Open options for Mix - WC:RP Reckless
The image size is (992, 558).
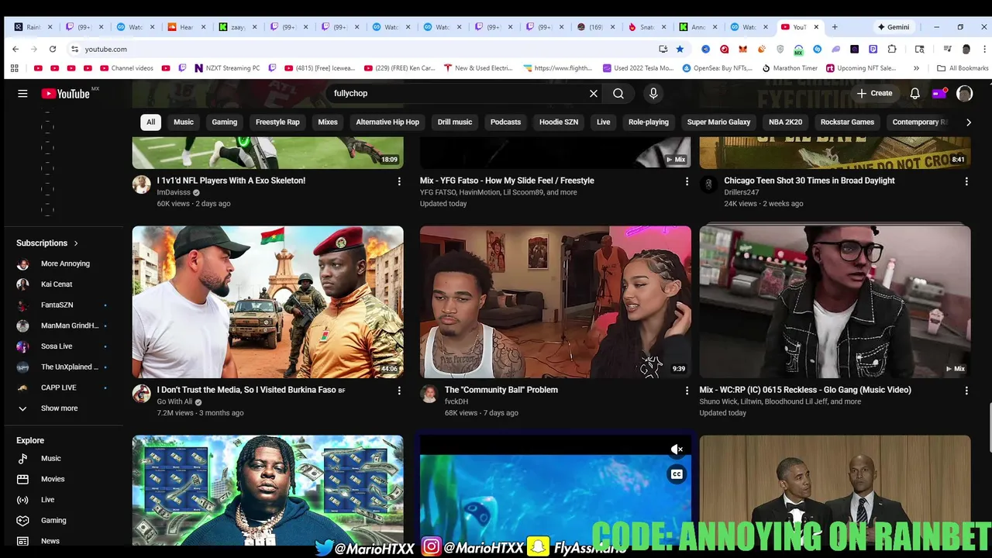click(x=966, y=391)
